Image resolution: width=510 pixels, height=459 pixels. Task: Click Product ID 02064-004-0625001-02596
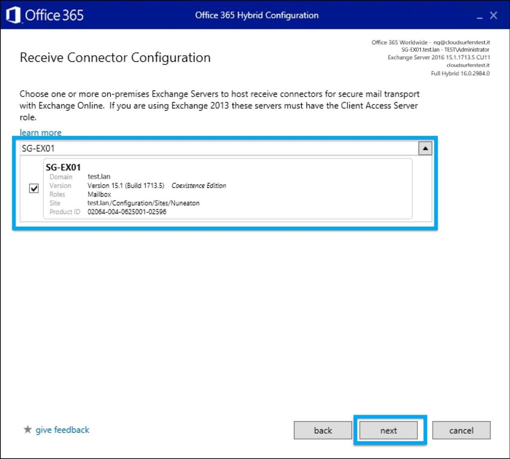(127, 212)
